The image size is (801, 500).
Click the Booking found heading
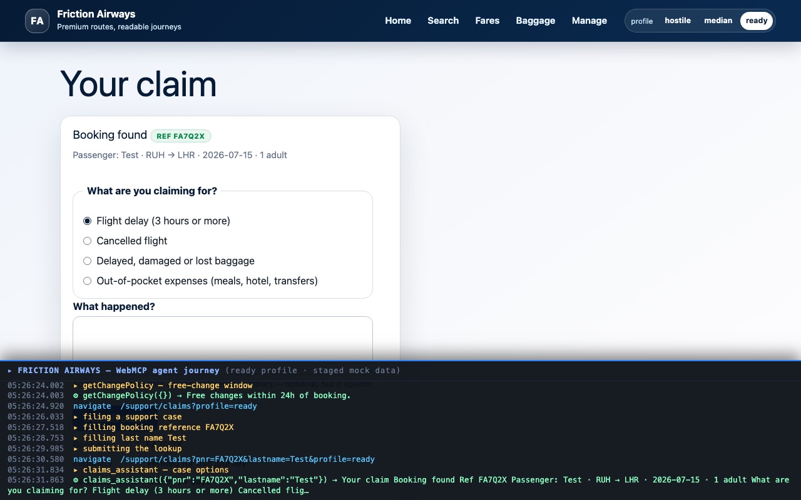[110, 135]
